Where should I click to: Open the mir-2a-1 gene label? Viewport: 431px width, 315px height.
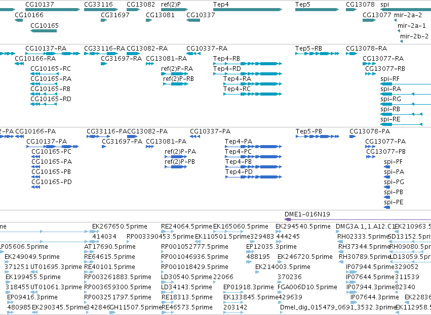[411, 25]
